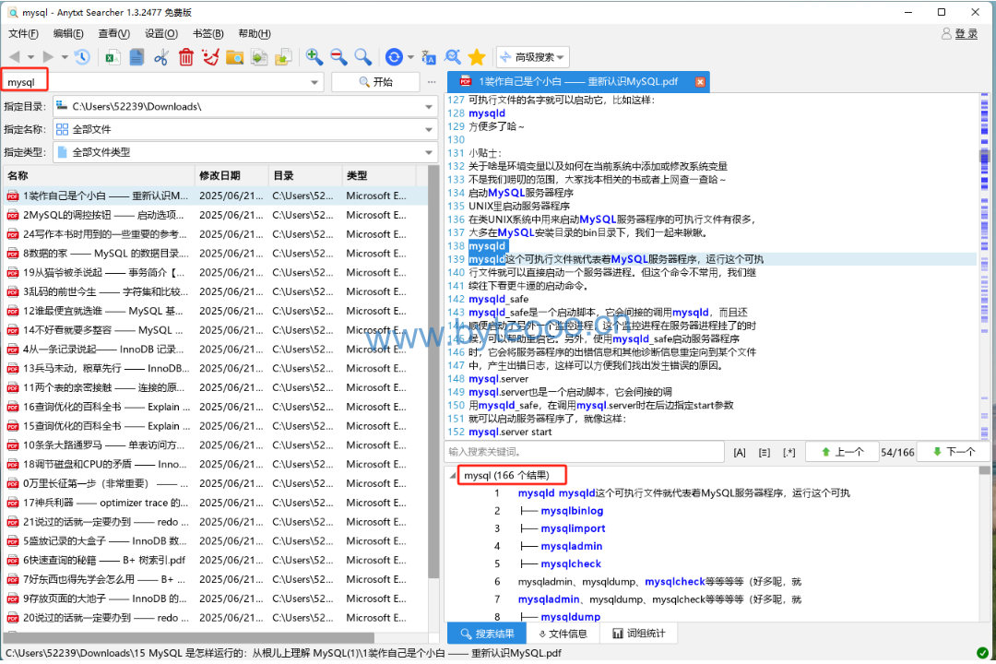Switch to the 词组统计 tab
Image resolution: width=996 pixels, height=664 pixels.
click(x=638, y=634)
